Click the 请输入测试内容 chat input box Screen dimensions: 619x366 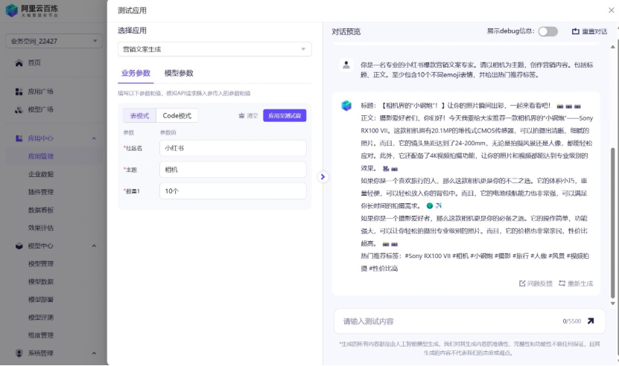[469, 321]
